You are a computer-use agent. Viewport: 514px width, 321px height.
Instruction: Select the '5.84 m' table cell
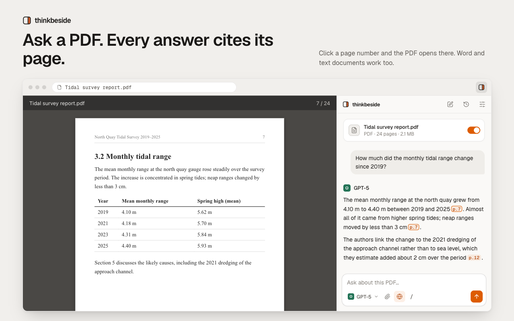click(204, 235)
